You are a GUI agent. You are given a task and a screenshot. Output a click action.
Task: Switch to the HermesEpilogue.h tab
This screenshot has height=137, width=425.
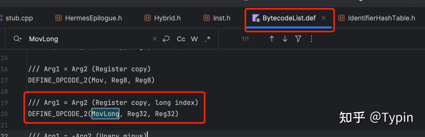pyautogui.click(x=93, y=18)
